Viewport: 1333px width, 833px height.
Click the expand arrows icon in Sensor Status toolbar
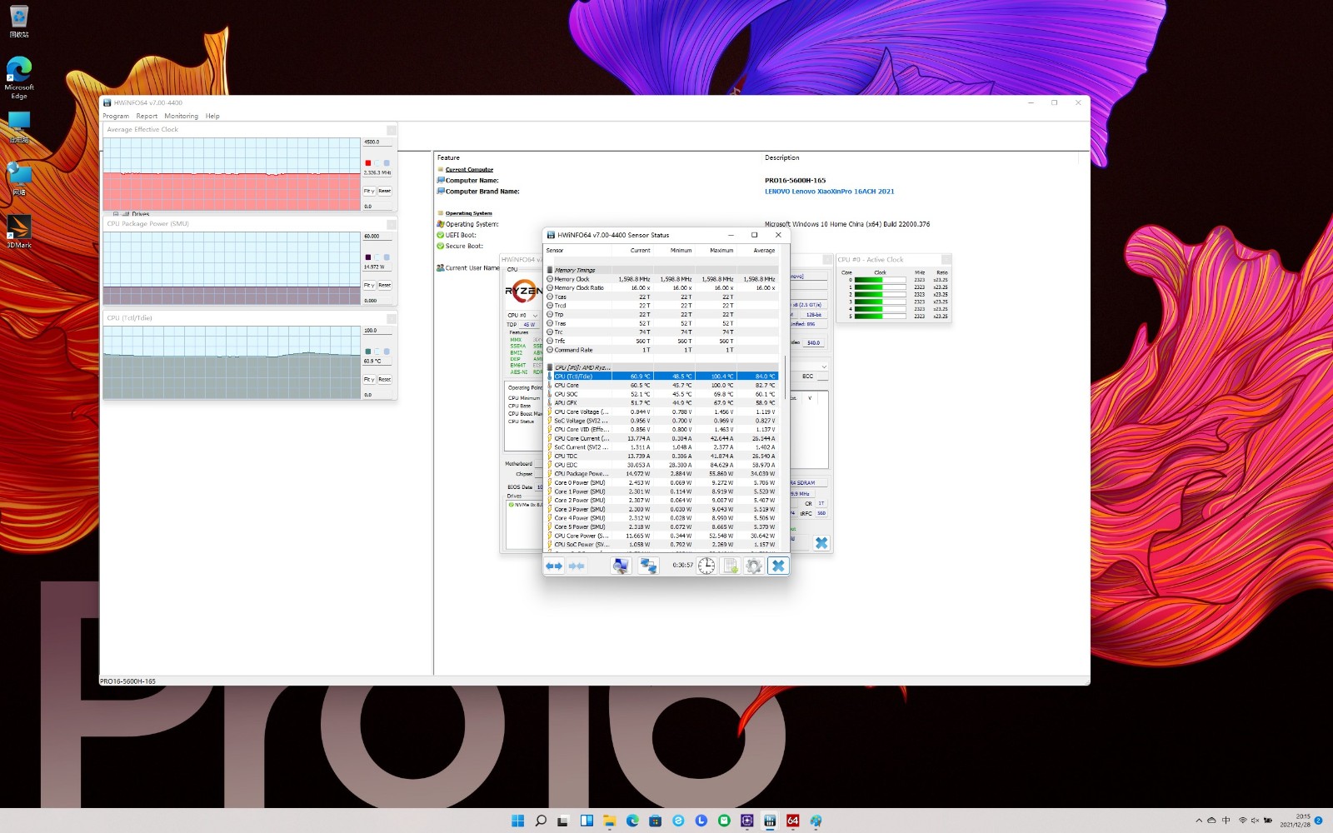(x=554, y=566)
